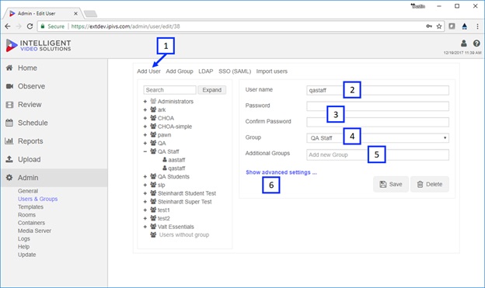
Task: Open the Chrome three-dot menu
Action: click(x=477, y=26)
